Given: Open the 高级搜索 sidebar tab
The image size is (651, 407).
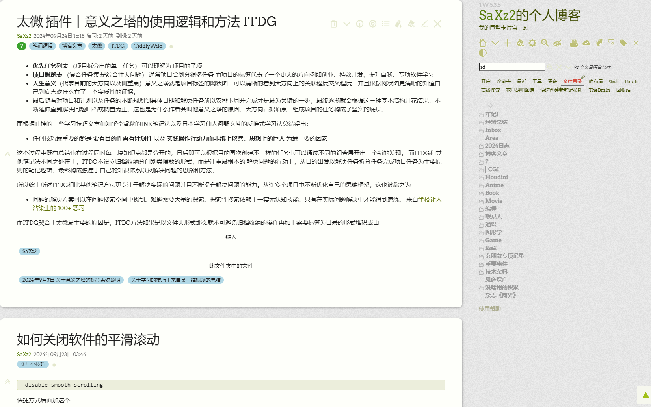Looking at the screenshot, I should pyautogui.click(x=491, y=90).
